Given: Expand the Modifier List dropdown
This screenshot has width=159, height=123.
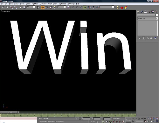Looking at the screenshot, I should tap(148, 18).
